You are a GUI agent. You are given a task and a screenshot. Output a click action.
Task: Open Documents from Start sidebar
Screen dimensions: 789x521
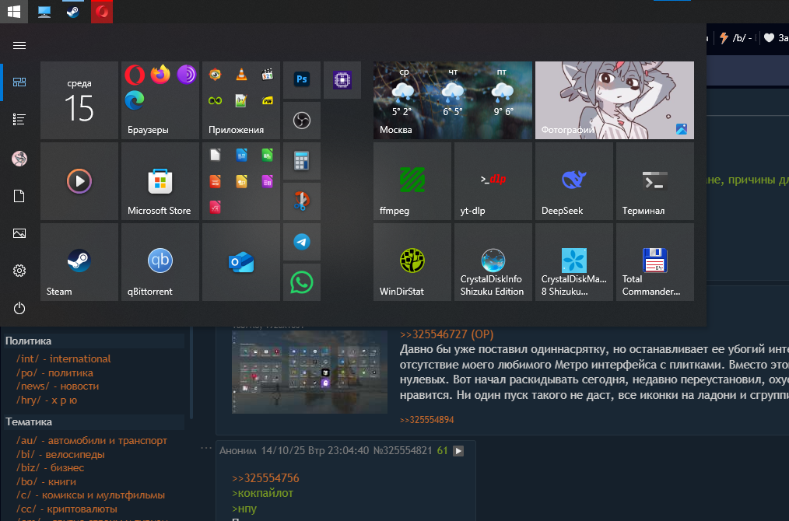[19, 196]
